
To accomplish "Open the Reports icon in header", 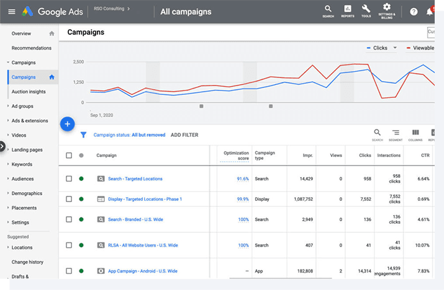I will (x=348, y=11).
